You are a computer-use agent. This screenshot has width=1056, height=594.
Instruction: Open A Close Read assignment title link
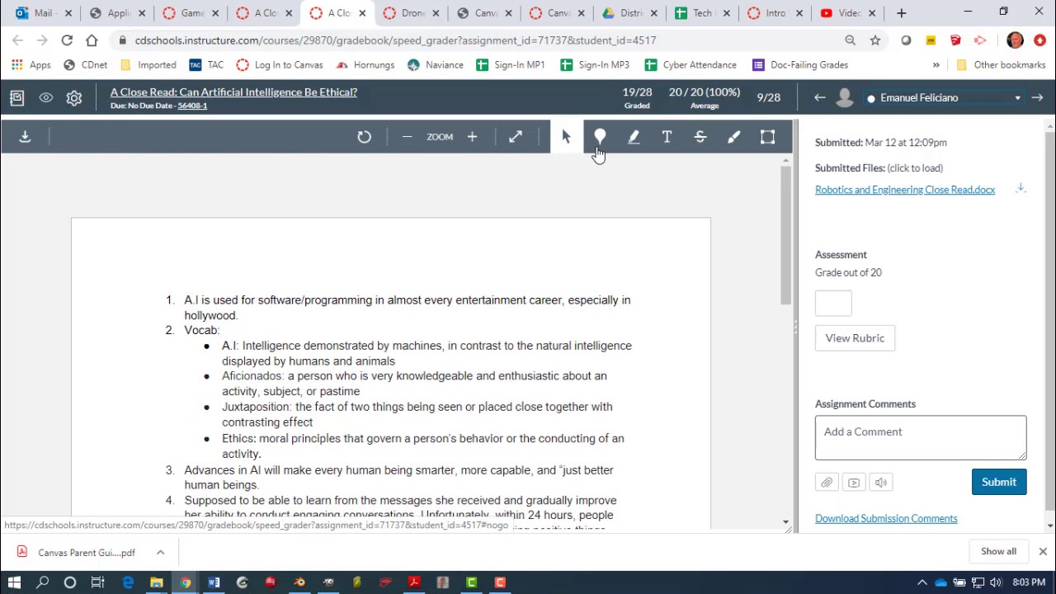pyautogui.click(x=233, y=92)
